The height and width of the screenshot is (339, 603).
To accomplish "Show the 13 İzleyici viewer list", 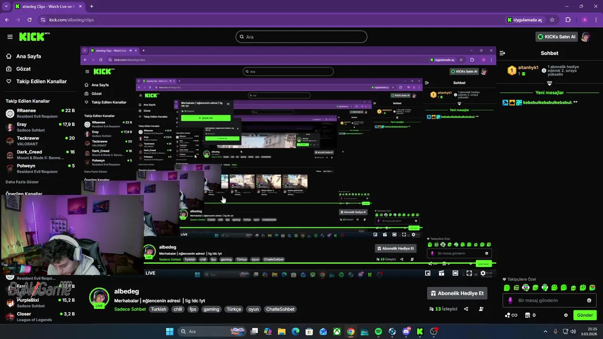I will pos(443,309).
